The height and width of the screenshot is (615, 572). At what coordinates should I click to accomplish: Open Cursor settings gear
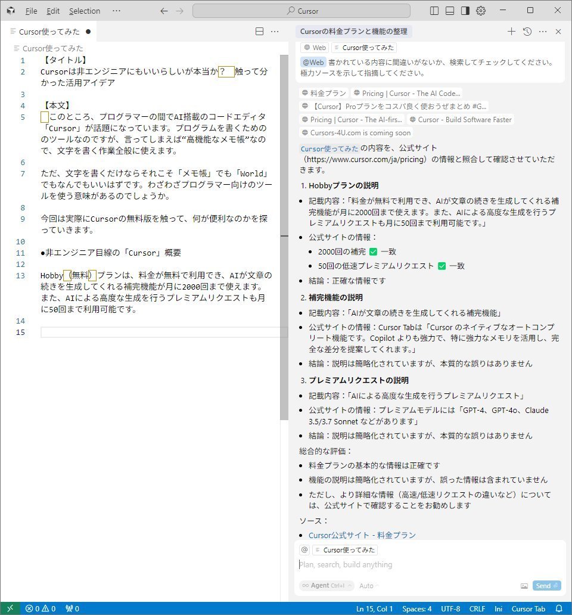481,11
